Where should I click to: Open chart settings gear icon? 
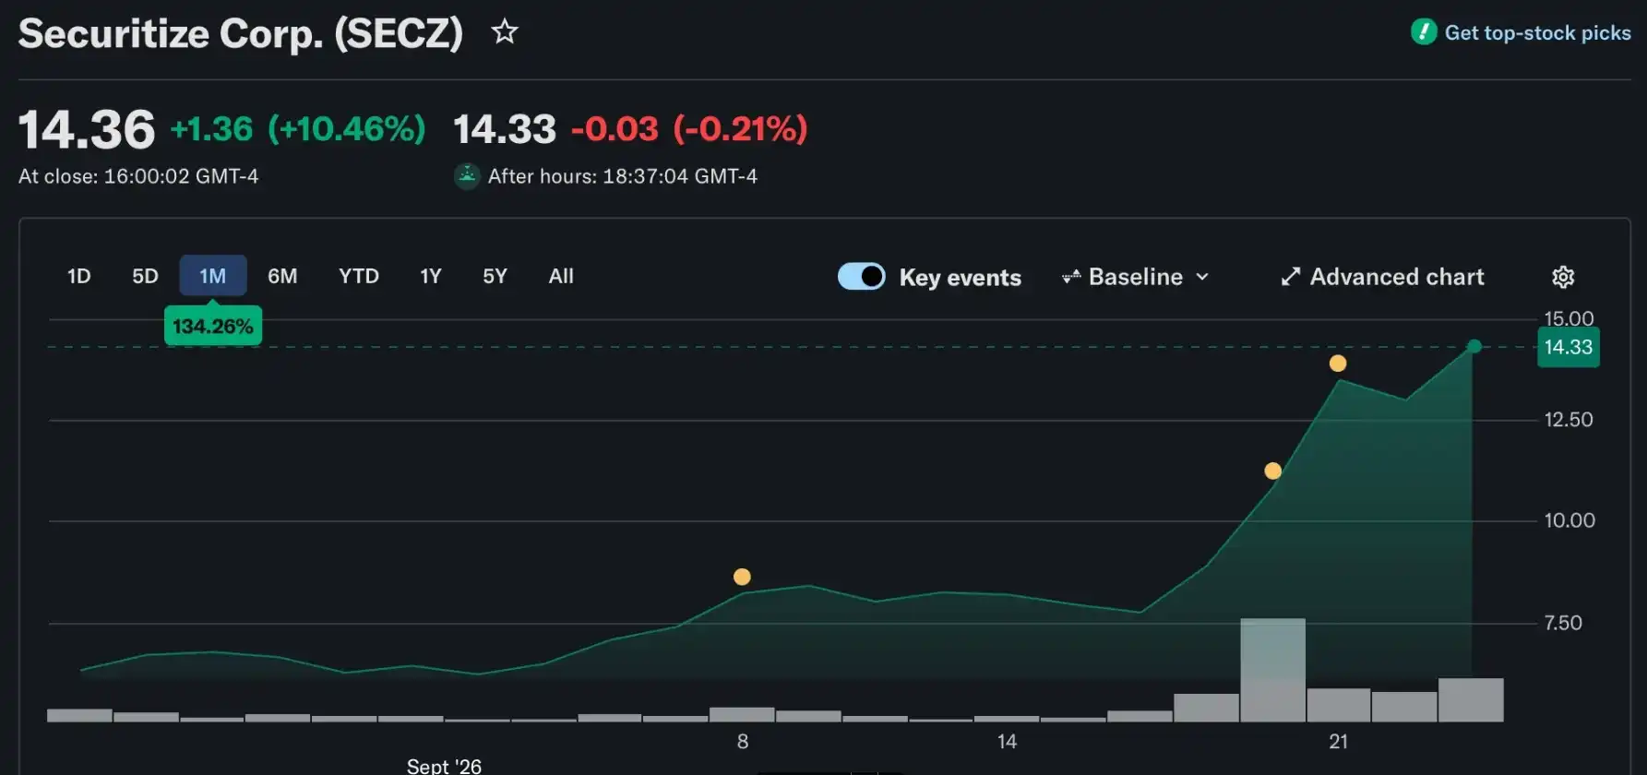tap(1563, 277)
